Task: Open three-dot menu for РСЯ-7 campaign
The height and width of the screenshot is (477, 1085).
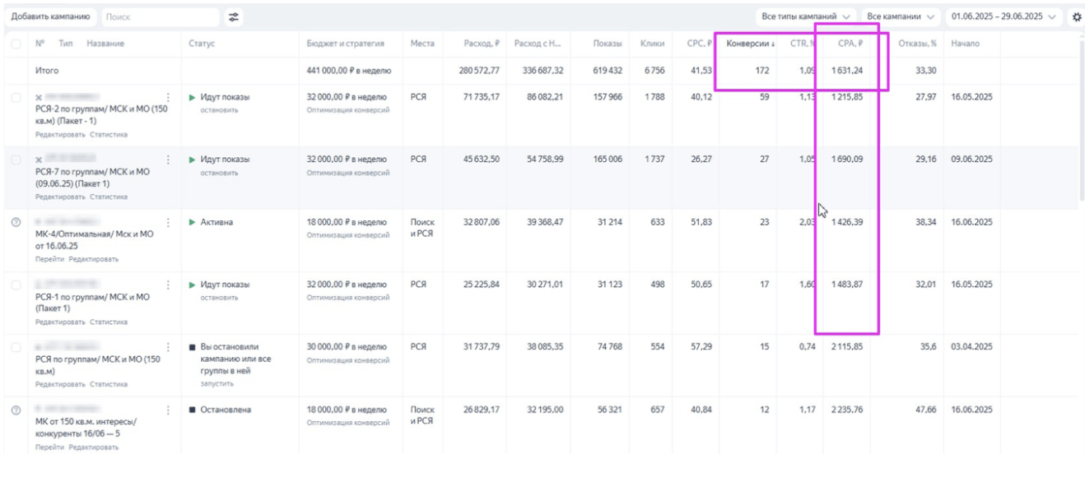Action: (x=169, y=160)
